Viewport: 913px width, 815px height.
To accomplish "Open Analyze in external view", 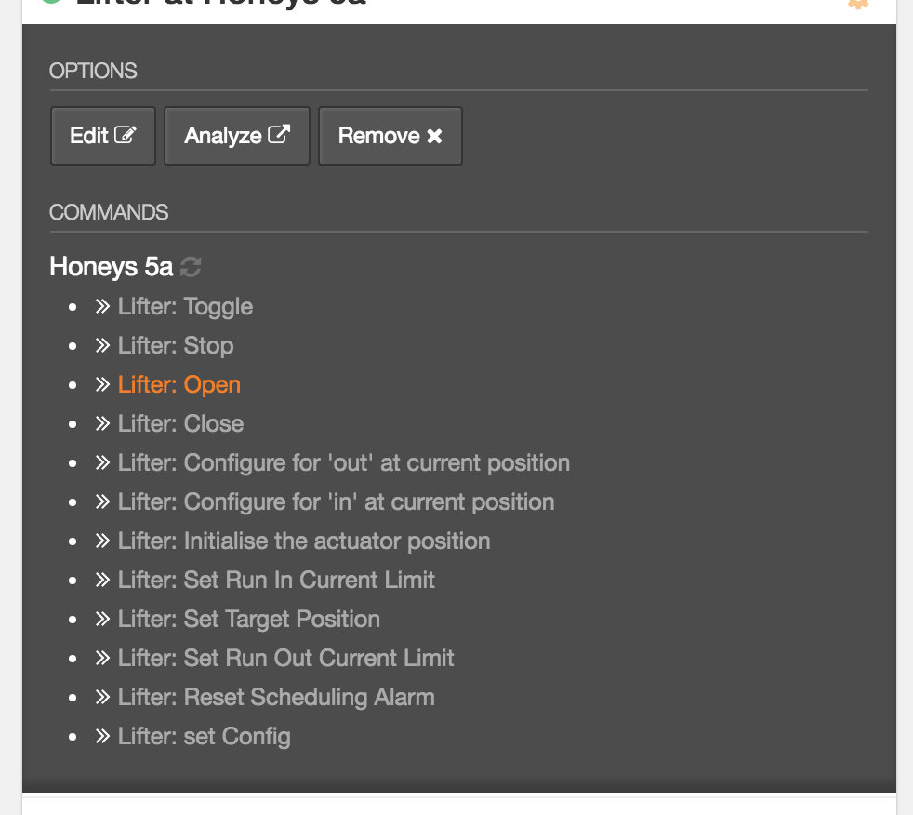I will click(236, 136).
